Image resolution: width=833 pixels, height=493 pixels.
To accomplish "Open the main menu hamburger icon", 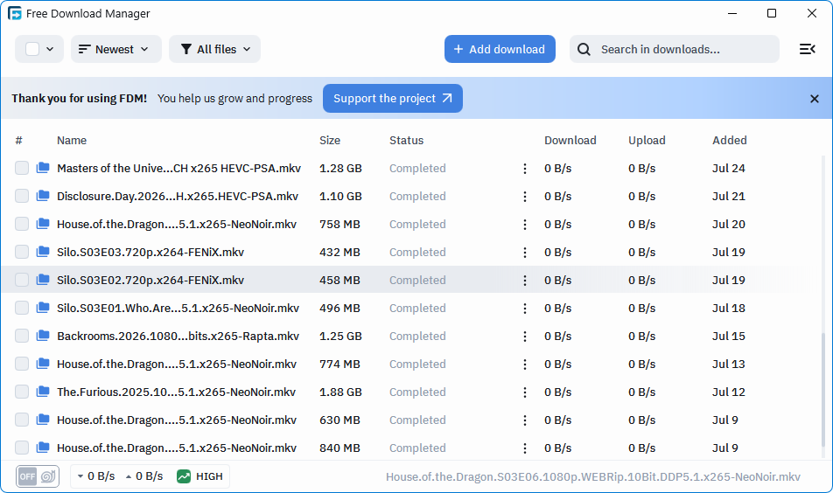I will [807, 49].
